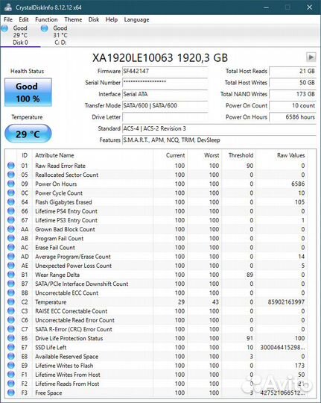Click the Good 100 % health status button
321x403 pixels.
(x=28, y=93)
